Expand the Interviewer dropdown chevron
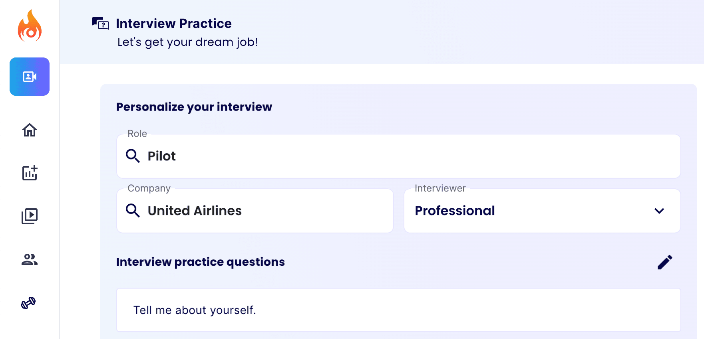The width and height of the screenshot is (704, 340). pyautogui.click(x=659, y=211)
